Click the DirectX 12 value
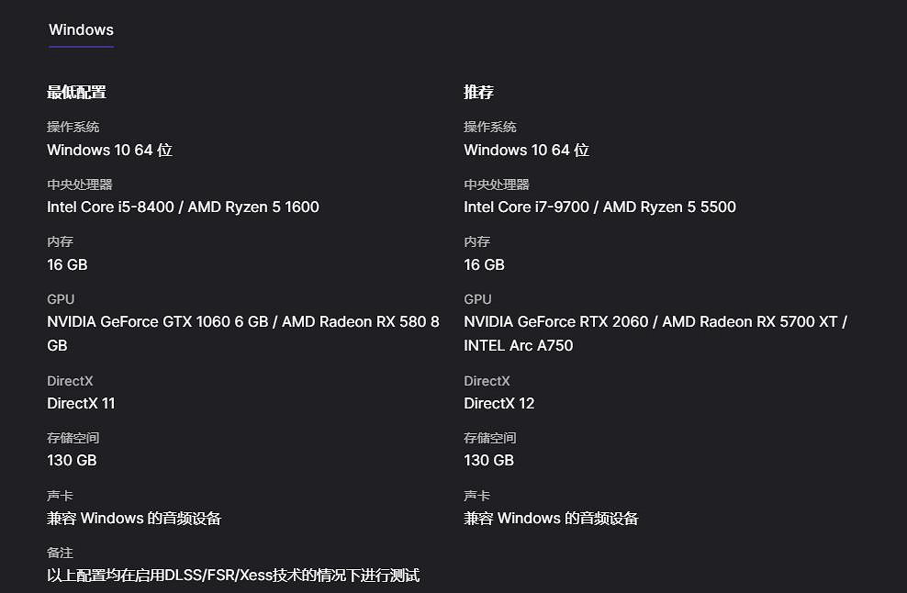The image size is (907, 593). coord(498,404)
